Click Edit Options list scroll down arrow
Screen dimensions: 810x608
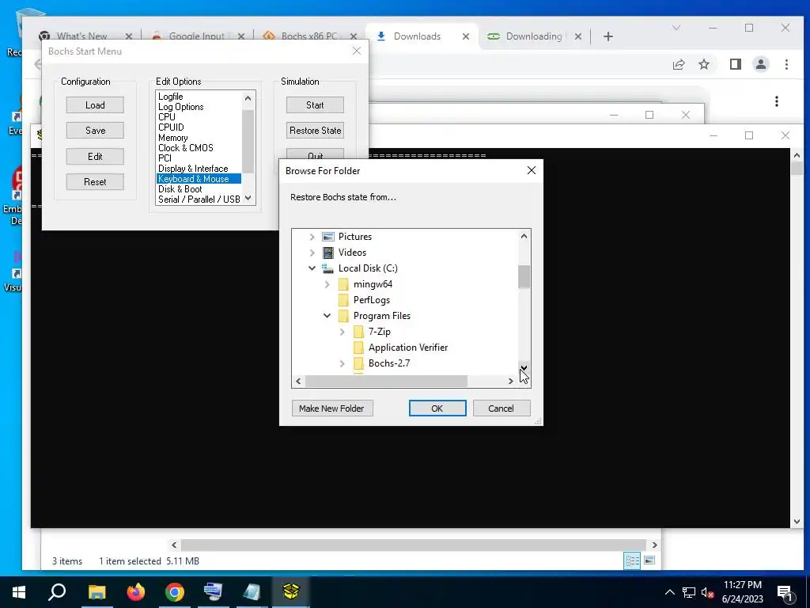(248, 198)
